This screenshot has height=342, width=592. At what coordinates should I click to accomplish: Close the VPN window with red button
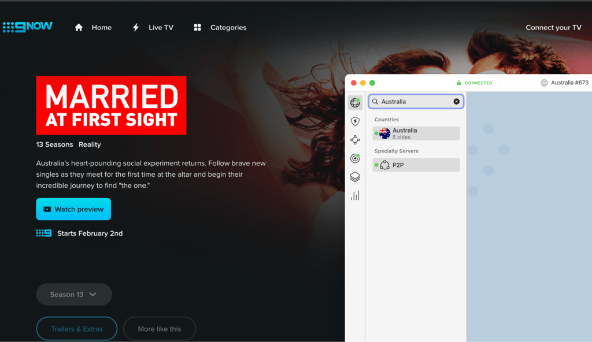click(353, 83)
